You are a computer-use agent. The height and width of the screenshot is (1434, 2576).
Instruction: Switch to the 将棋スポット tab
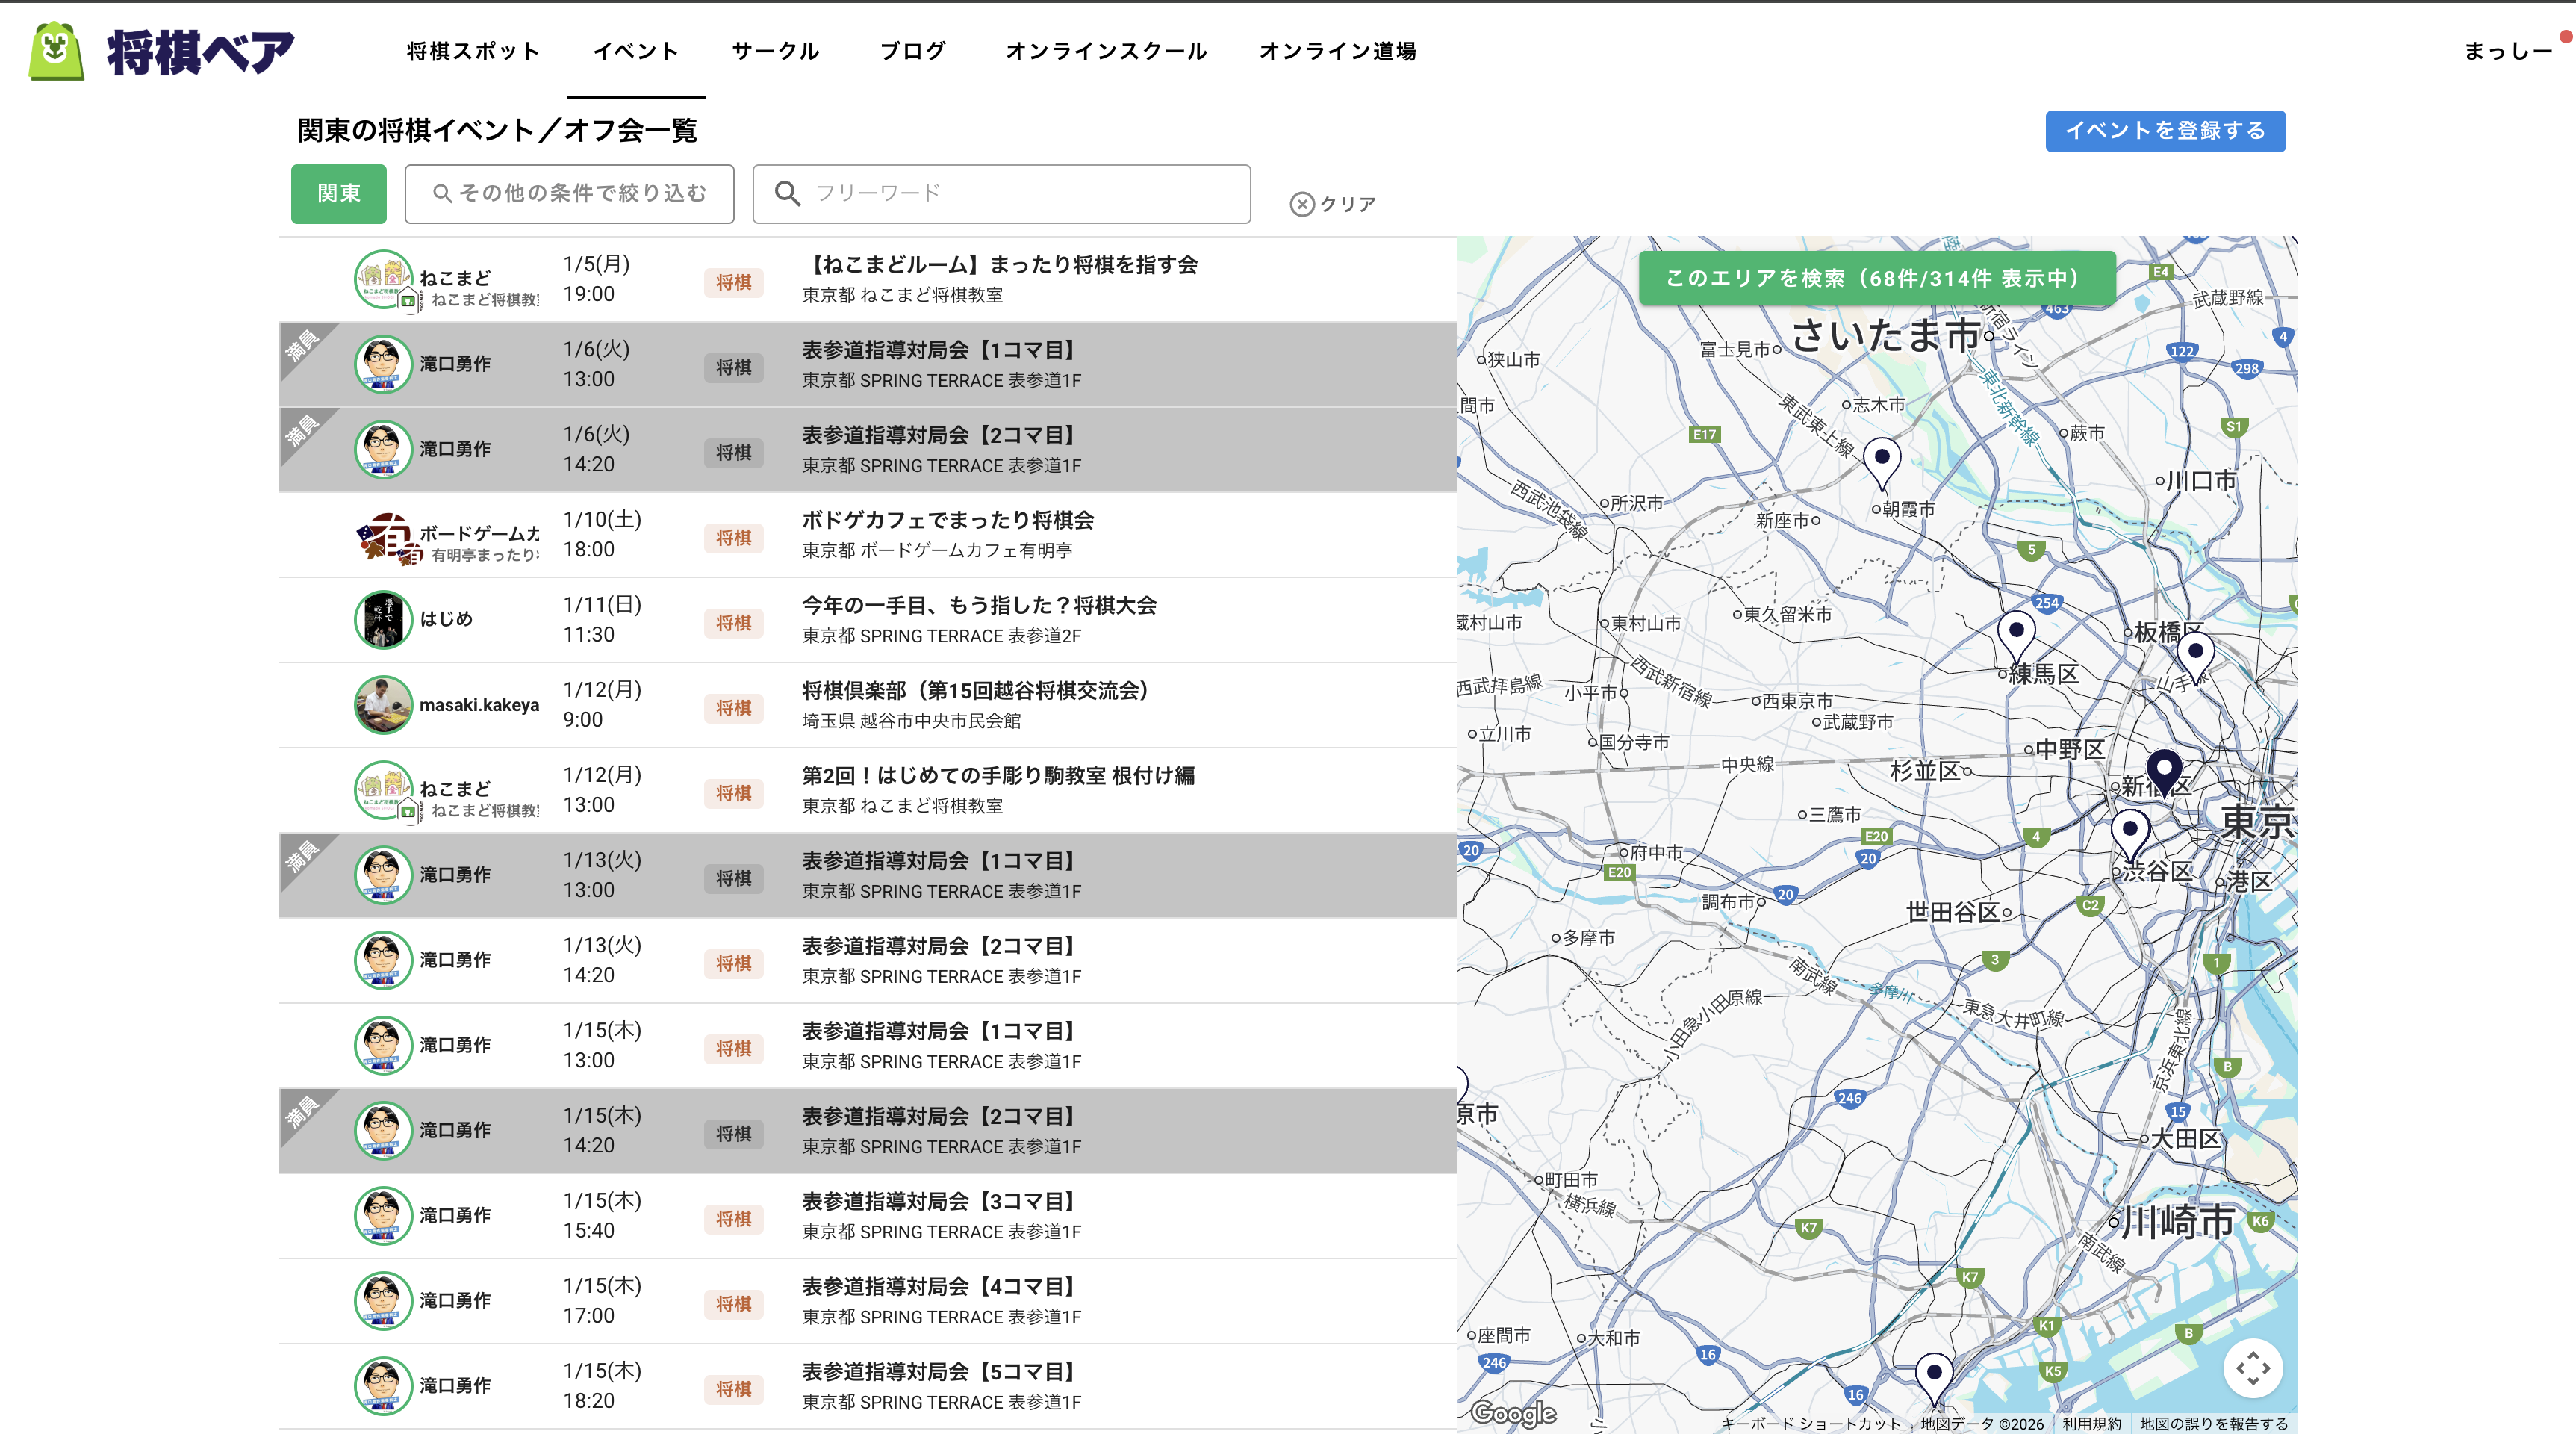pos(472,51)
